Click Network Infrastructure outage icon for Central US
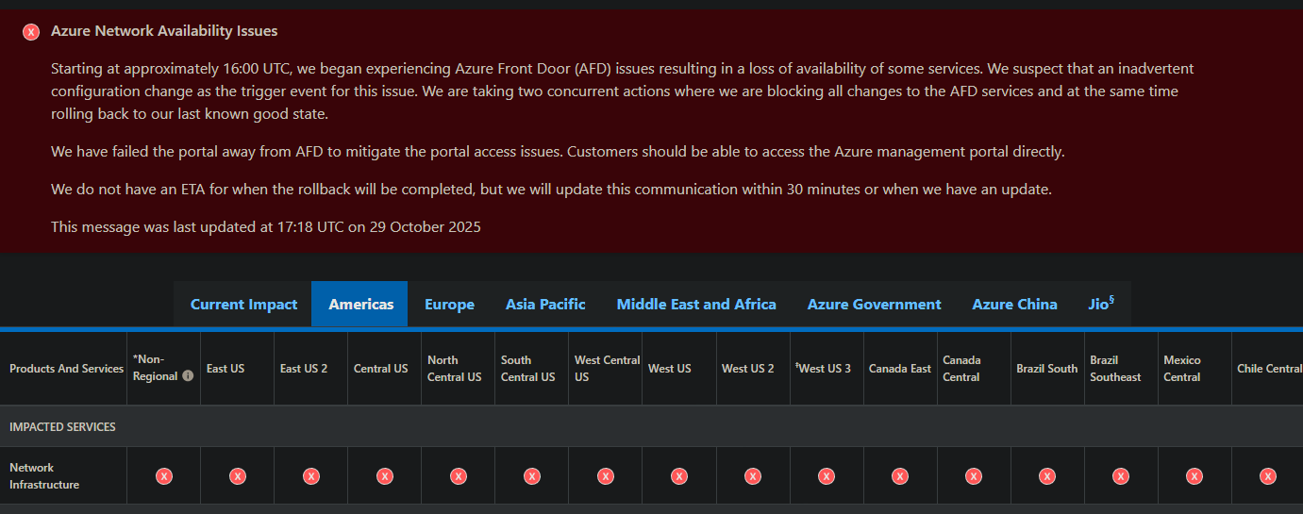Screen dimensions: 1303x514 (x=385, y=476)
